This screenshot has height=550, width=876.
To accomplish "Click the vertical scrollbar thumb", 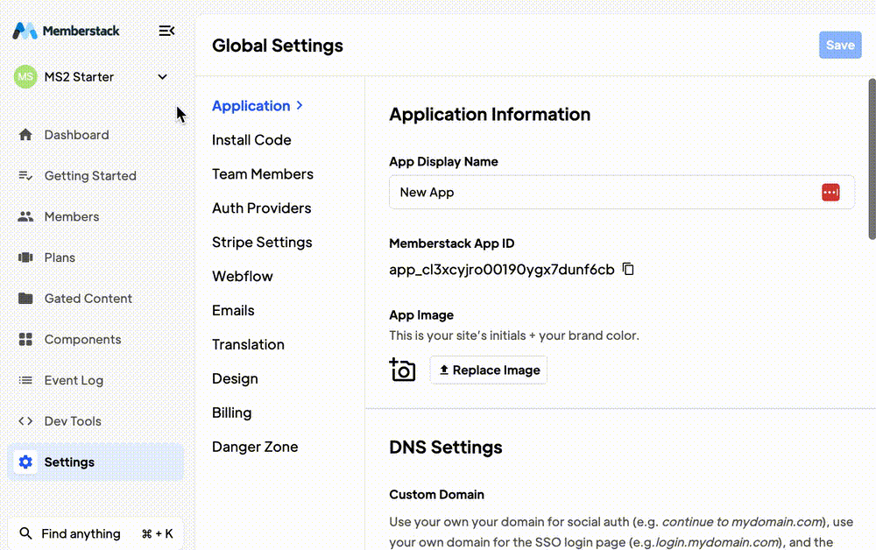I will pos(872,159).
